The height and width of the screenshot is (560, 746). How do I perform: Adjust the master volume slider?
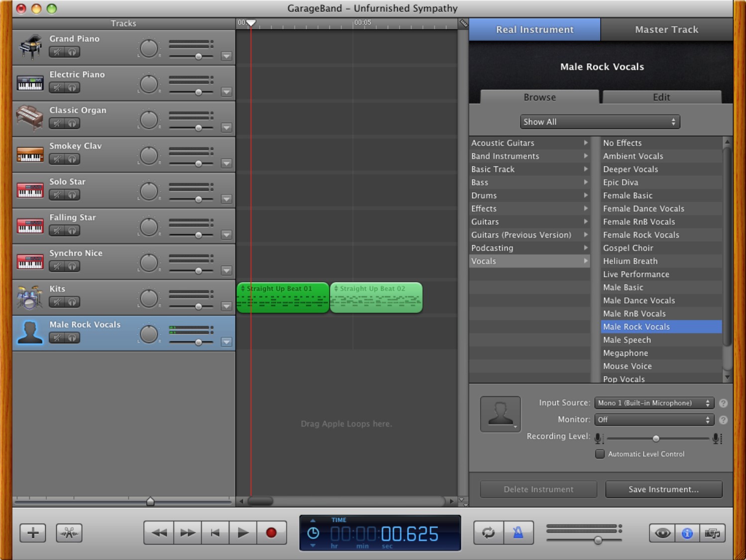598,540
